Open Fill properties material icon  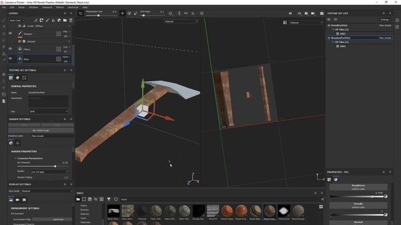(x=336, y=179)
